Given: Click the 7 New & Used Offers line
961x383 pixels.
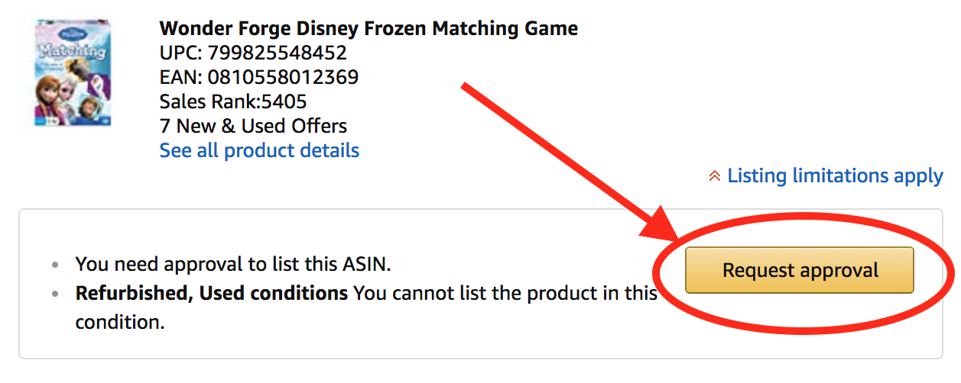Looking at the screenshot, I should pos(253,126).
